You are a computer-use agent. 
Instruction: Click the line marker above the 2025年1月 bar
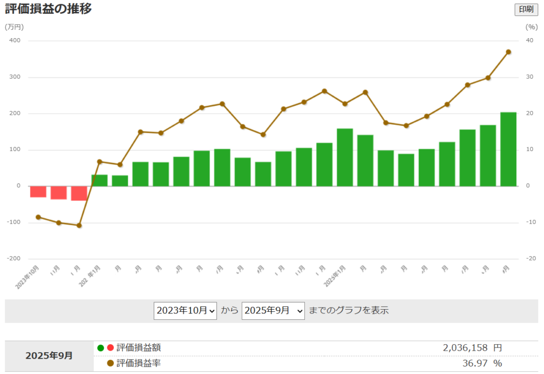(x=345, y=104)
